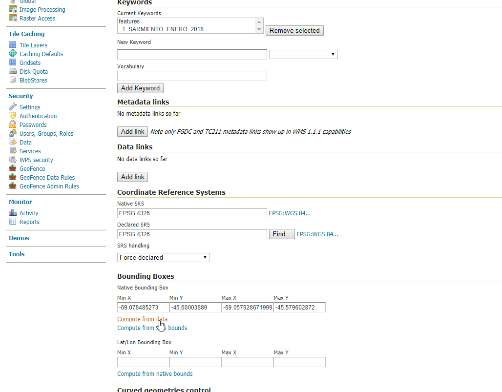Open the Demos menu section

pos(19,238)
